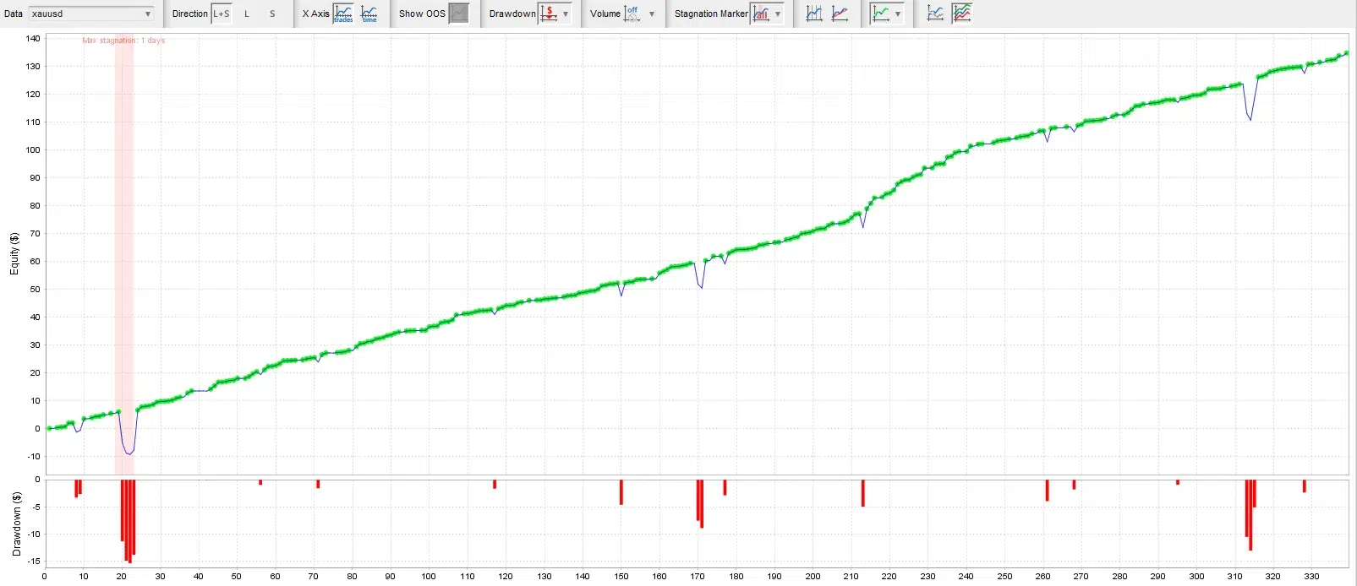
Task: Set X Axis to time view
Action: coord(369,14)
